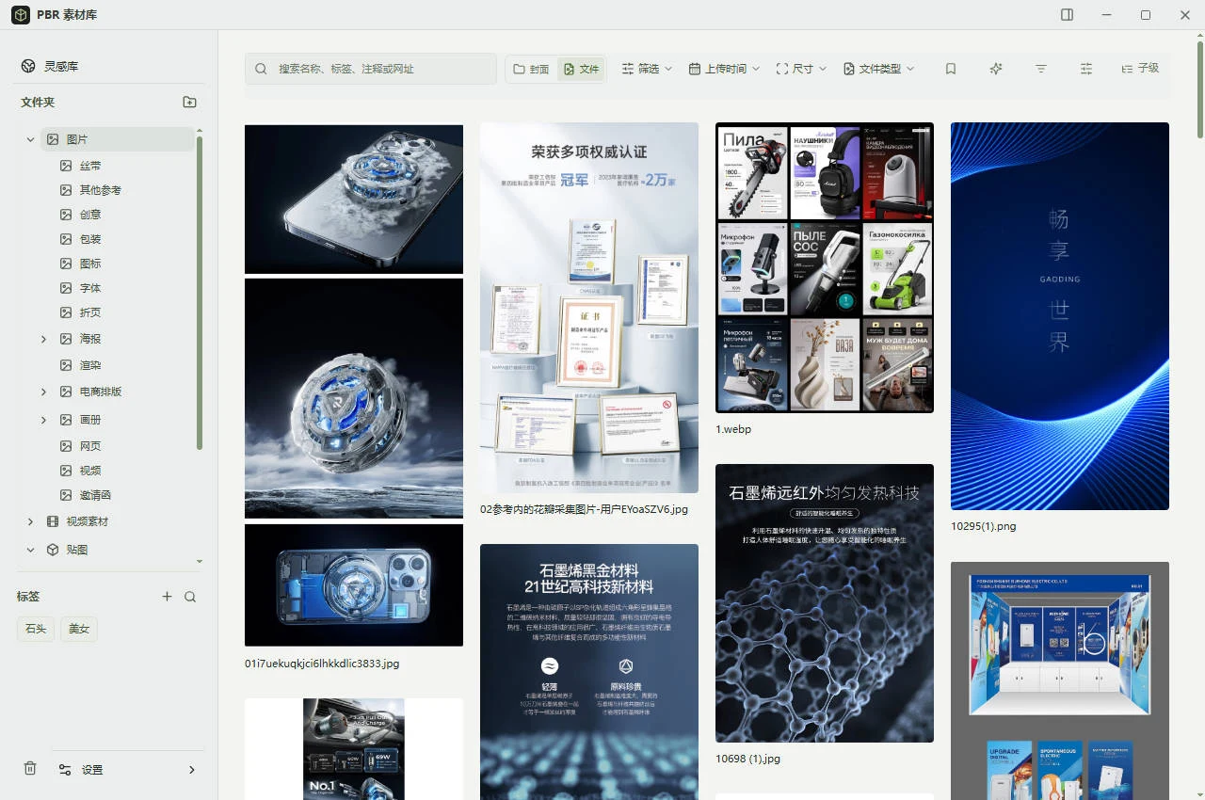Open the sort order icon
This screenshot has width=1205, height=800.
click(1041, 69)
